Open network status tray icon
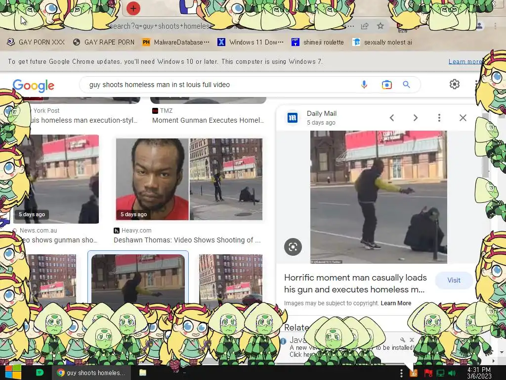Screen dimensions: 506x380 pos(440,373)
